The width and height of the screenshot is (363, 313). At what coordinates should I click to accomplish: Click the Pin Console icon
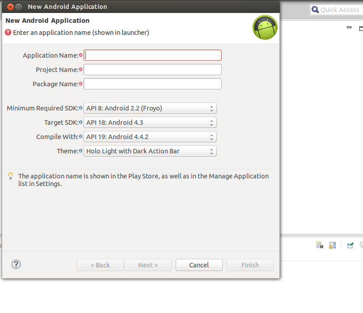[x=350, y=245]
